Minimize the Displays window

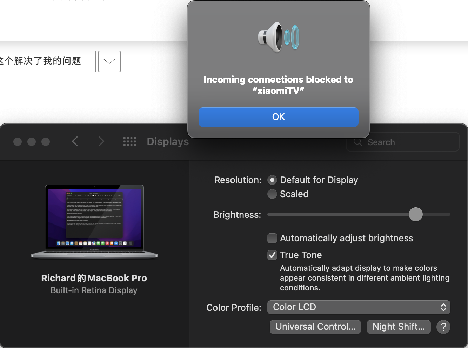(x=32, y=142)
